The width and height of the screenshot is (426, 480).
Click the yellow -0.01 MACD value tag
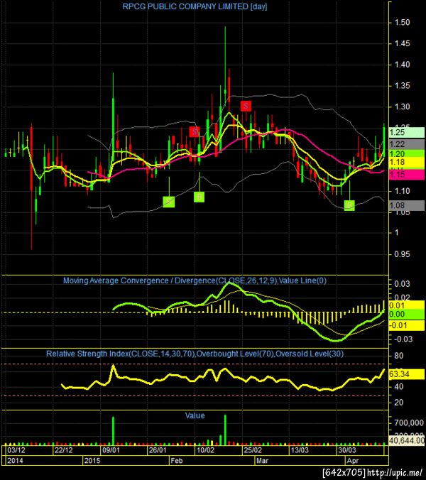click(x=406, y=325)
